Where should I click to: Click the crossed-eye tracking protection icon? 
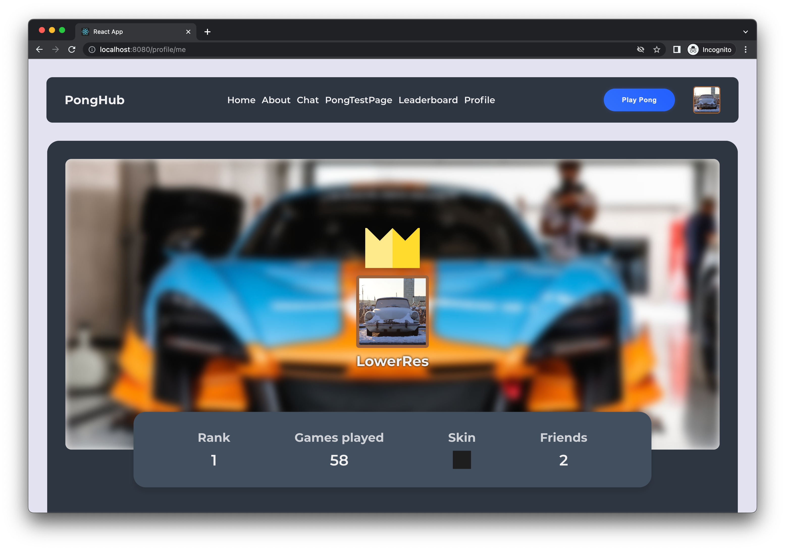click(x=640, y=49)
